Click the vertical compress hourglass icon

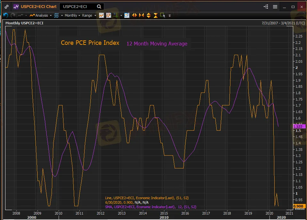click(x=155, y=15)
